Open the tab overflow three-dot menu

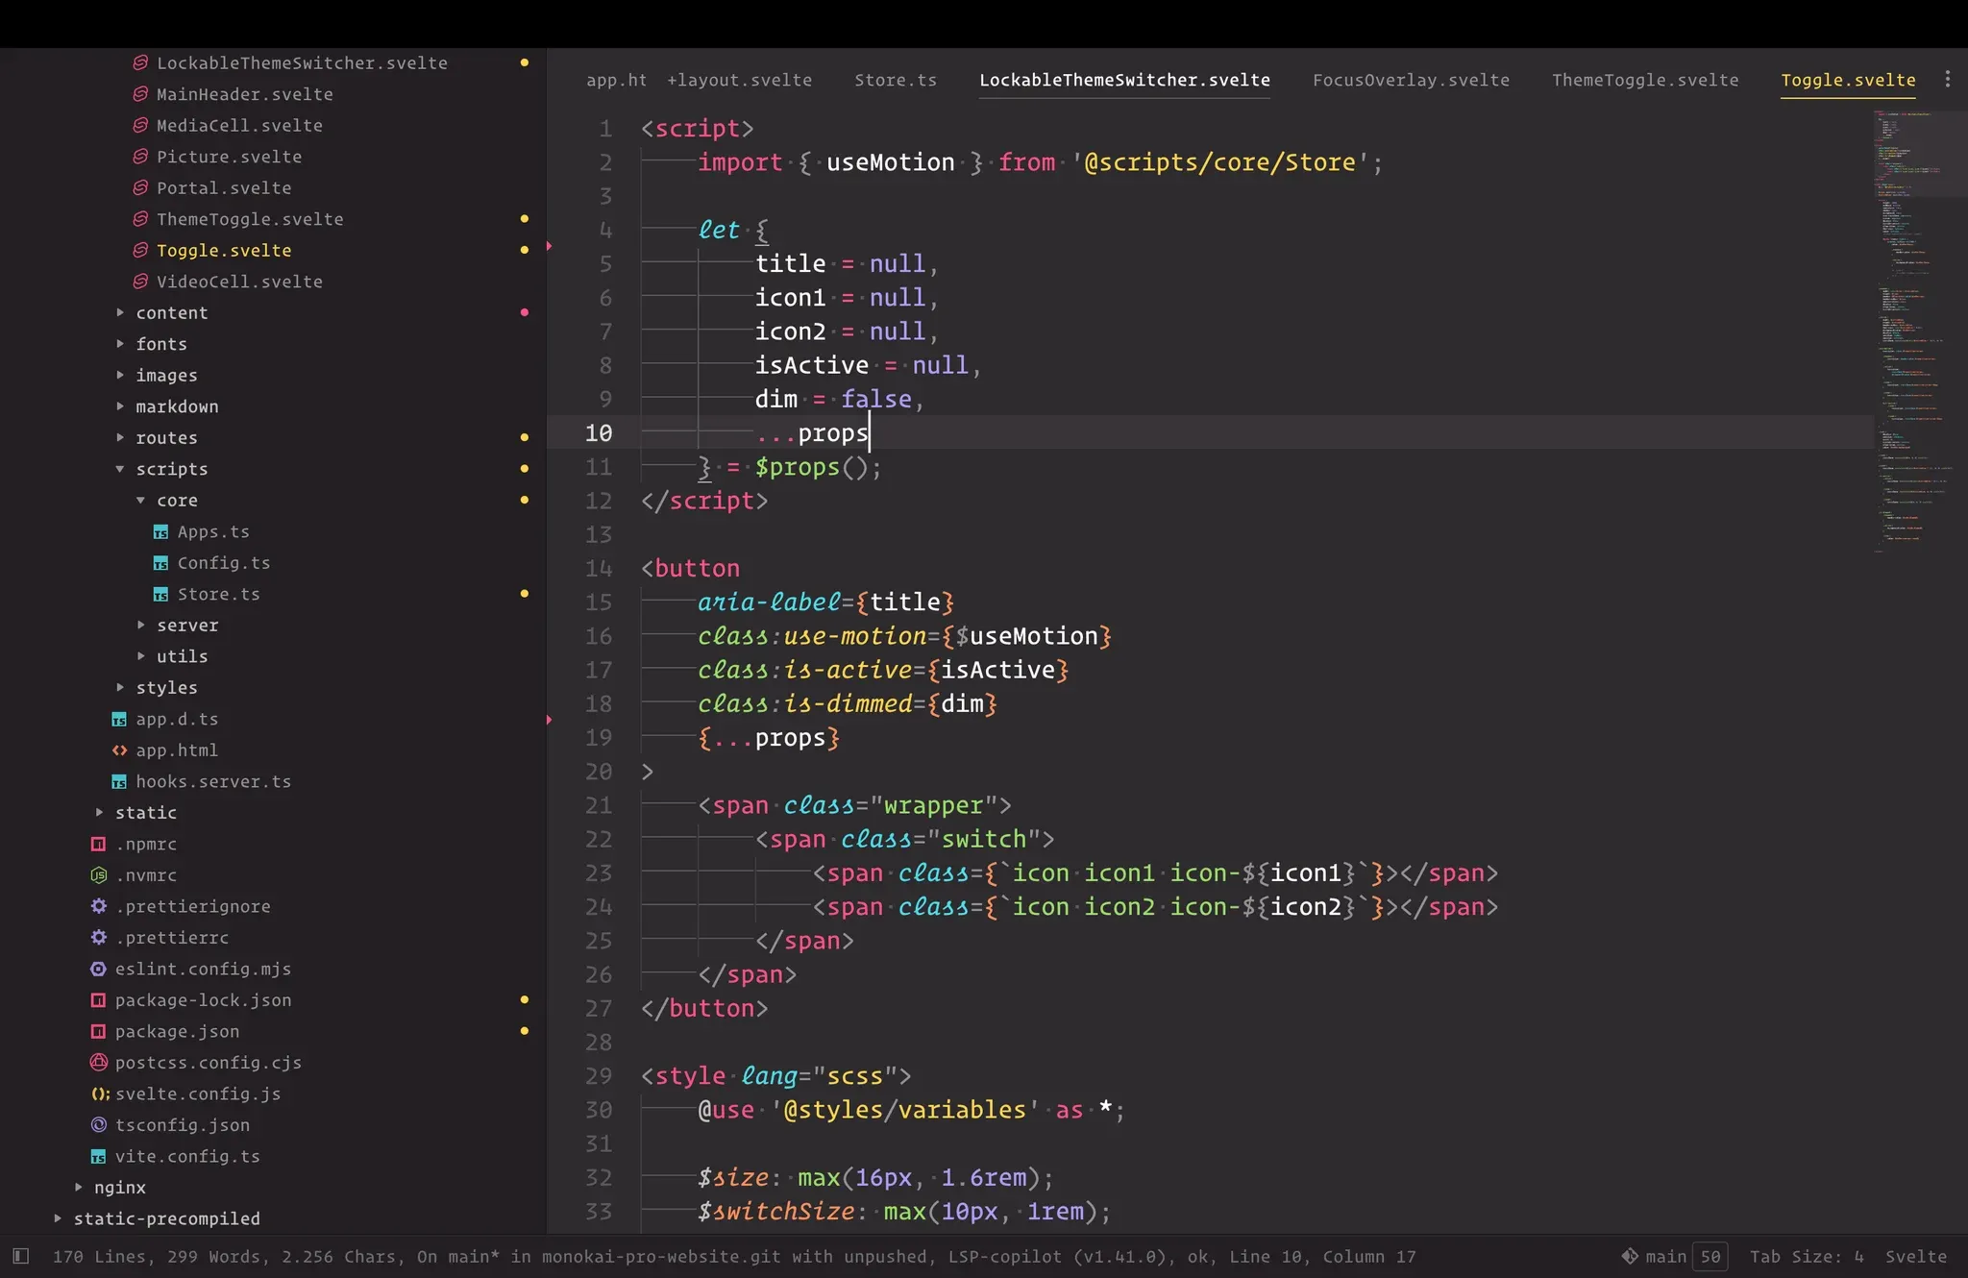coord(1947,79)
